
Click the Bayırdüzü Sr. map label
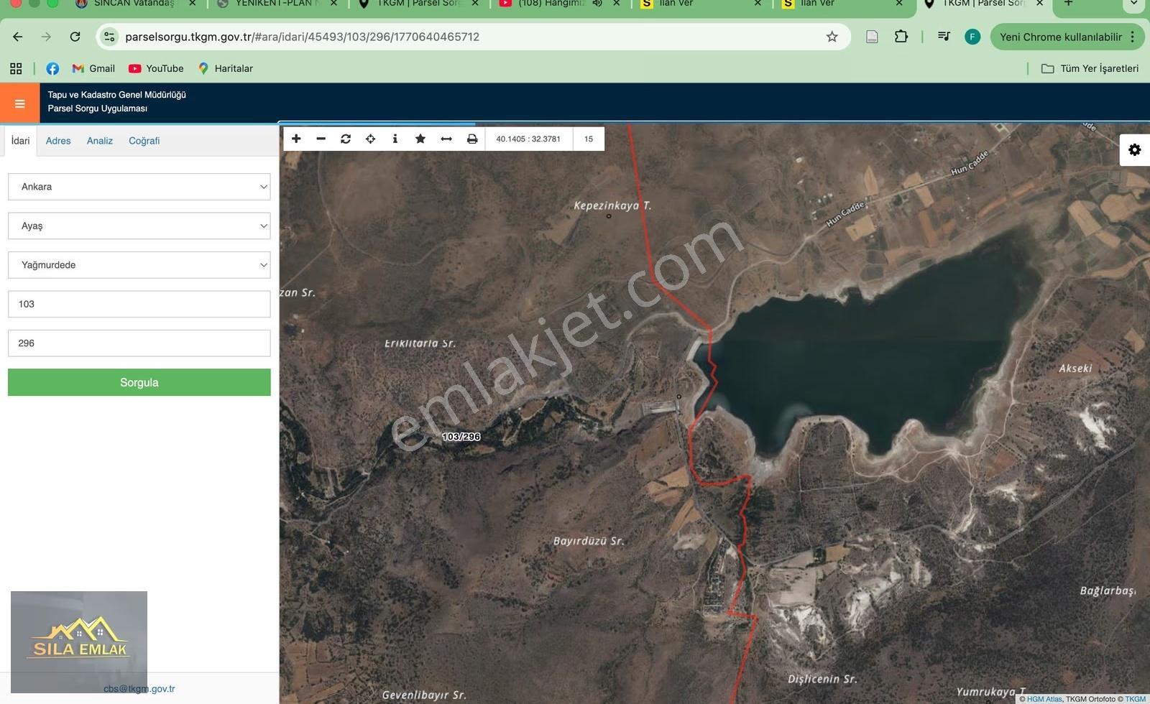pyautogui.click(x=589, y=541)
